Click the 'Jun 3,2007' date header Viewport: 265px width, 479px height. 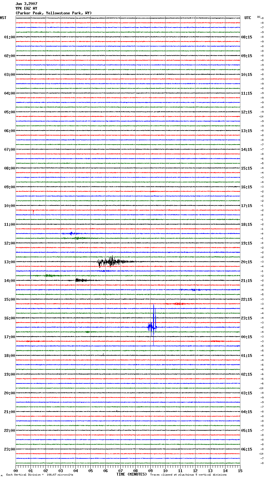click(x=26, y=4)
